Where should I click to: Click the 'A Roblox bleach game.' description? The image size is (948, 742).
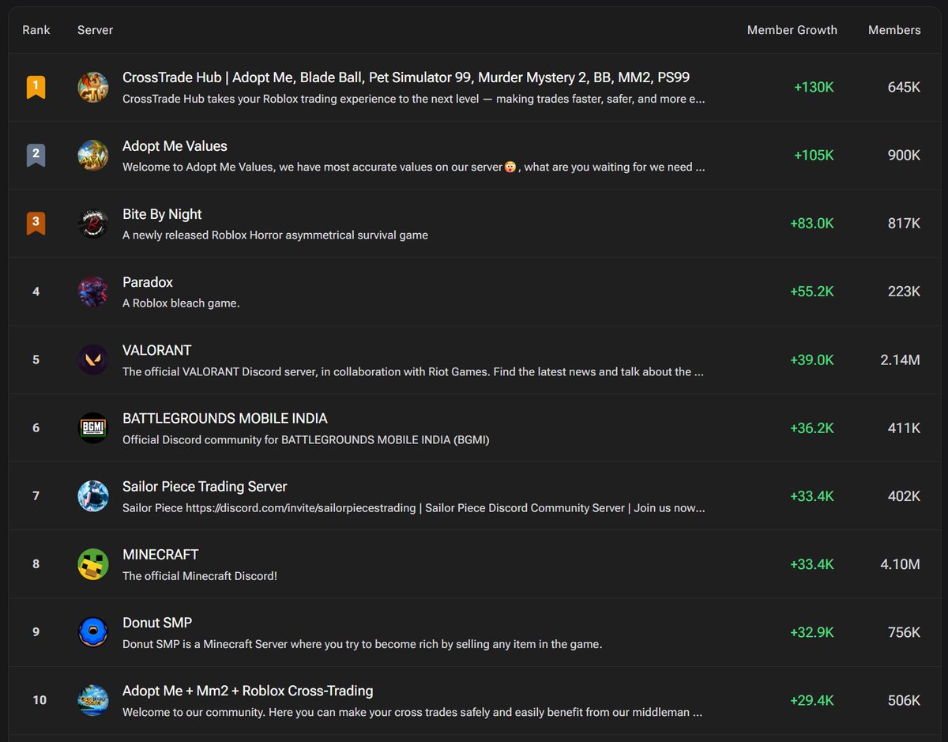coord(181,303)
